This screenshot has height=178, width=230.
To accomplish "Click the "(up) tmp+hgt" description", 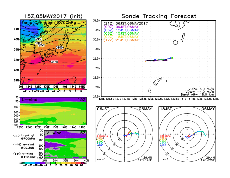I will (24, 135).
